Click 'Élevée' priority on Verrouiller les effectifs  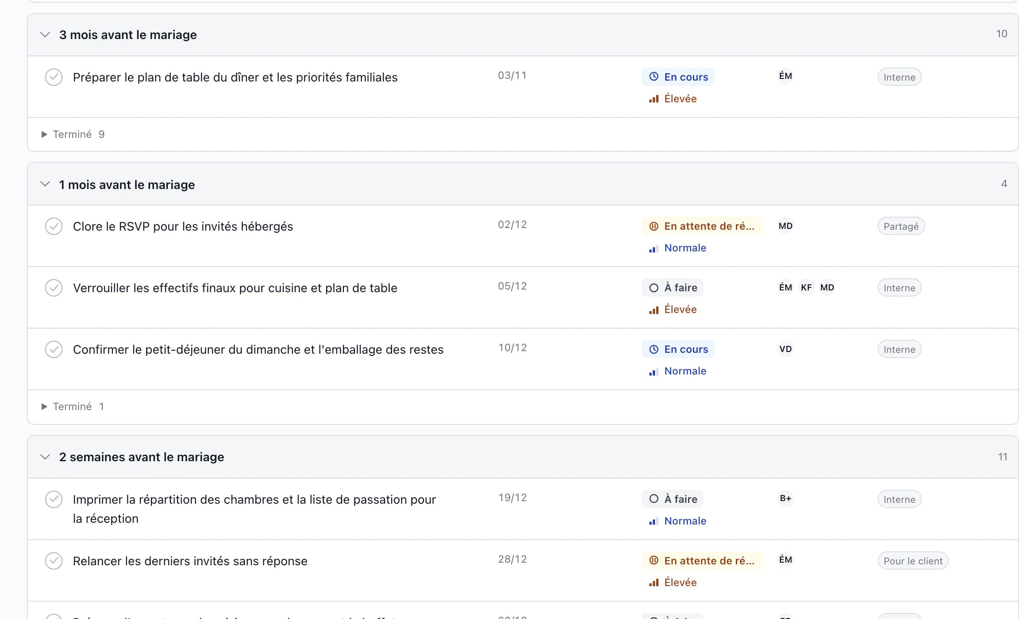673,309
